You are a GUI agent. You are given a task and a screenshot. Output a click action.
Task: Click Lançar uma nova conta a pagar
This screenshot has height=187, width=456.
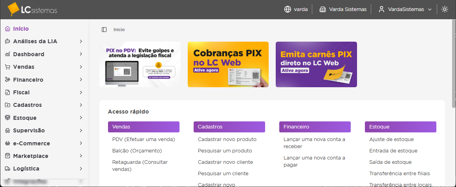[314, 161]
